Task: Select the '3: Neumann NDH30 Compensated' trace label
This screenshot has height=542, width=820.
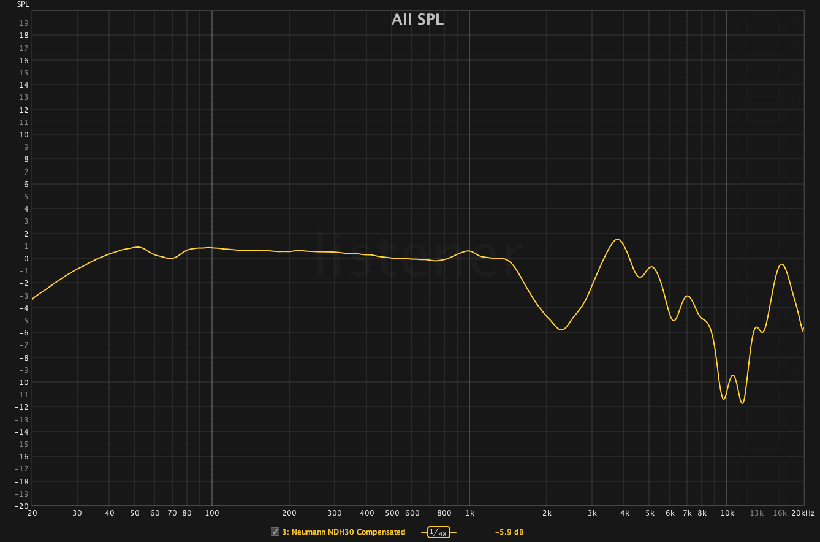Action: [x=343, y=532]
